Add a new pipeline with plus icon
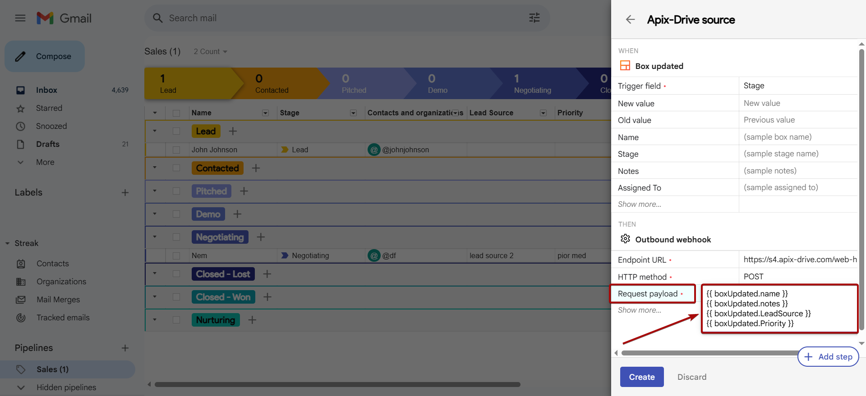 pyautogui.click(x=125, y=348)
